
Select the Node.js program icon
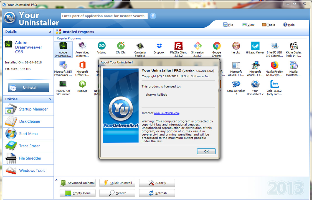tap(82, 84)
